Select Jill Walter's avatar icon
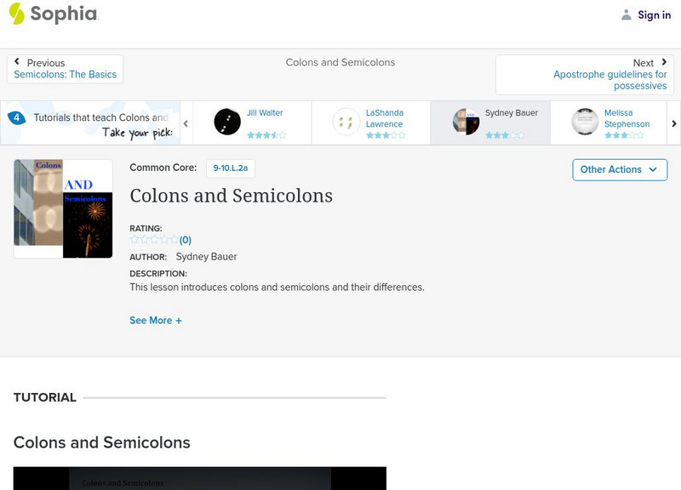This screenshot has height=490, width=681. pos(227,122)
